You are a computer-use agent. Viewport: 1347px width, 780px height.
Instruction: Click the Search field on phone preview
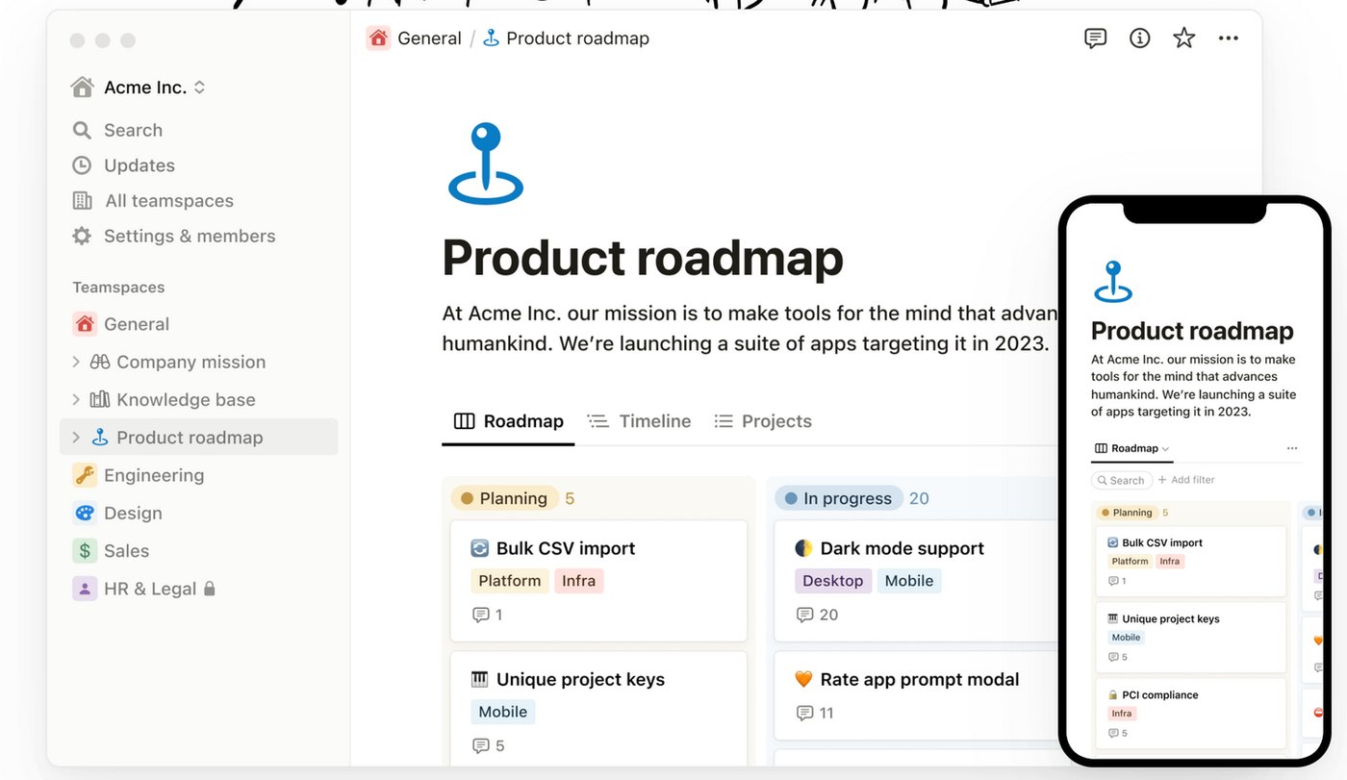pos(1120,480)
